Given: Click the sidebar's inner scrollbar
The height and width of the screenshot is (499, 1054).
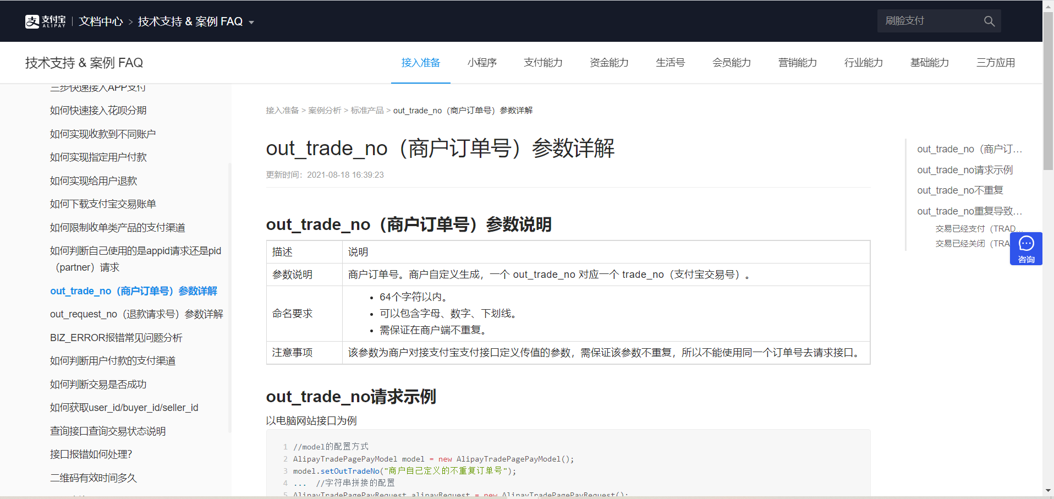Looking at the screenshot, I should [x=229, y=297].
